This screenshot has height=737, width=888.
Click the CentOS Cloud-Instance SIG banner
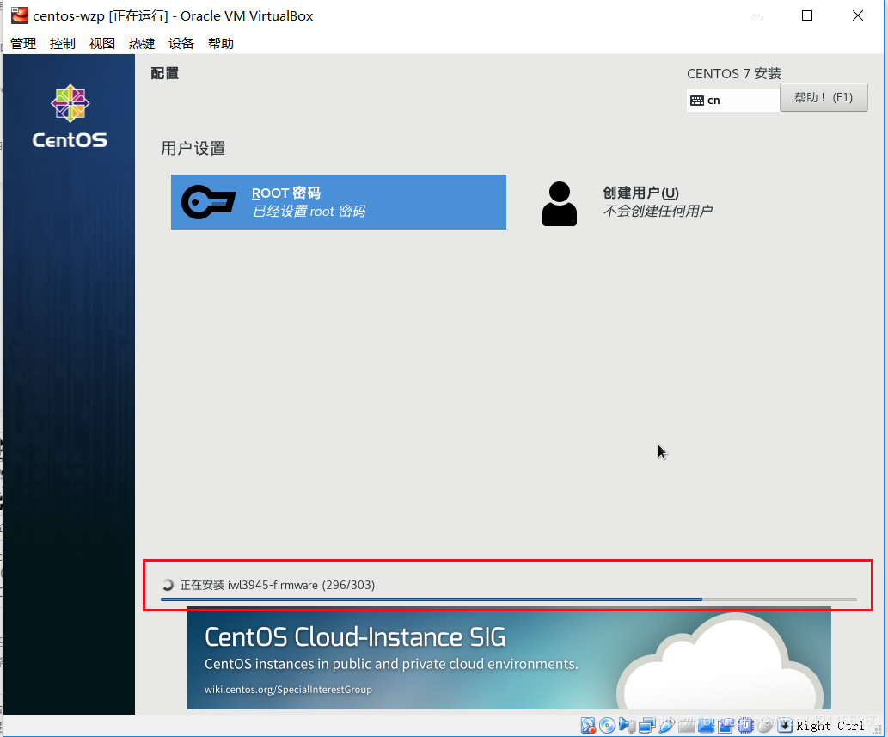pyautogui.click(x=509, y=658)
